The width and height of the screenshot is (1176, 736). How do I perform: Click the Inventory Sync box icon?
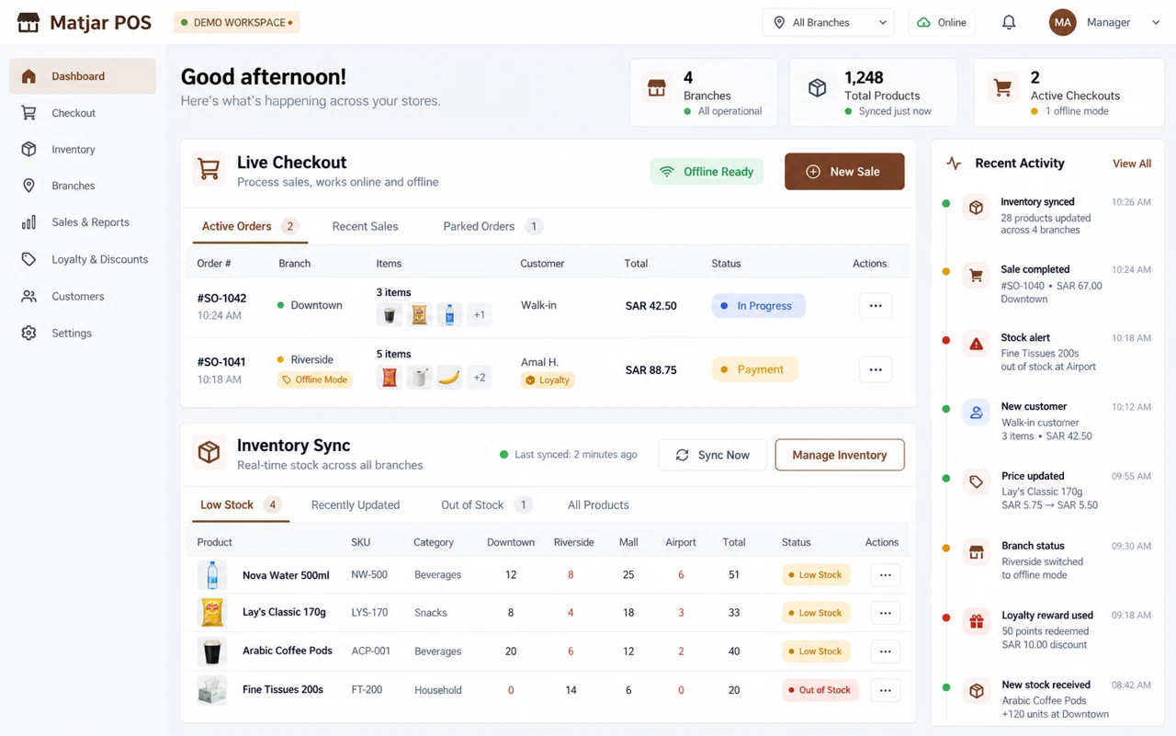click(x=209, y=452)
